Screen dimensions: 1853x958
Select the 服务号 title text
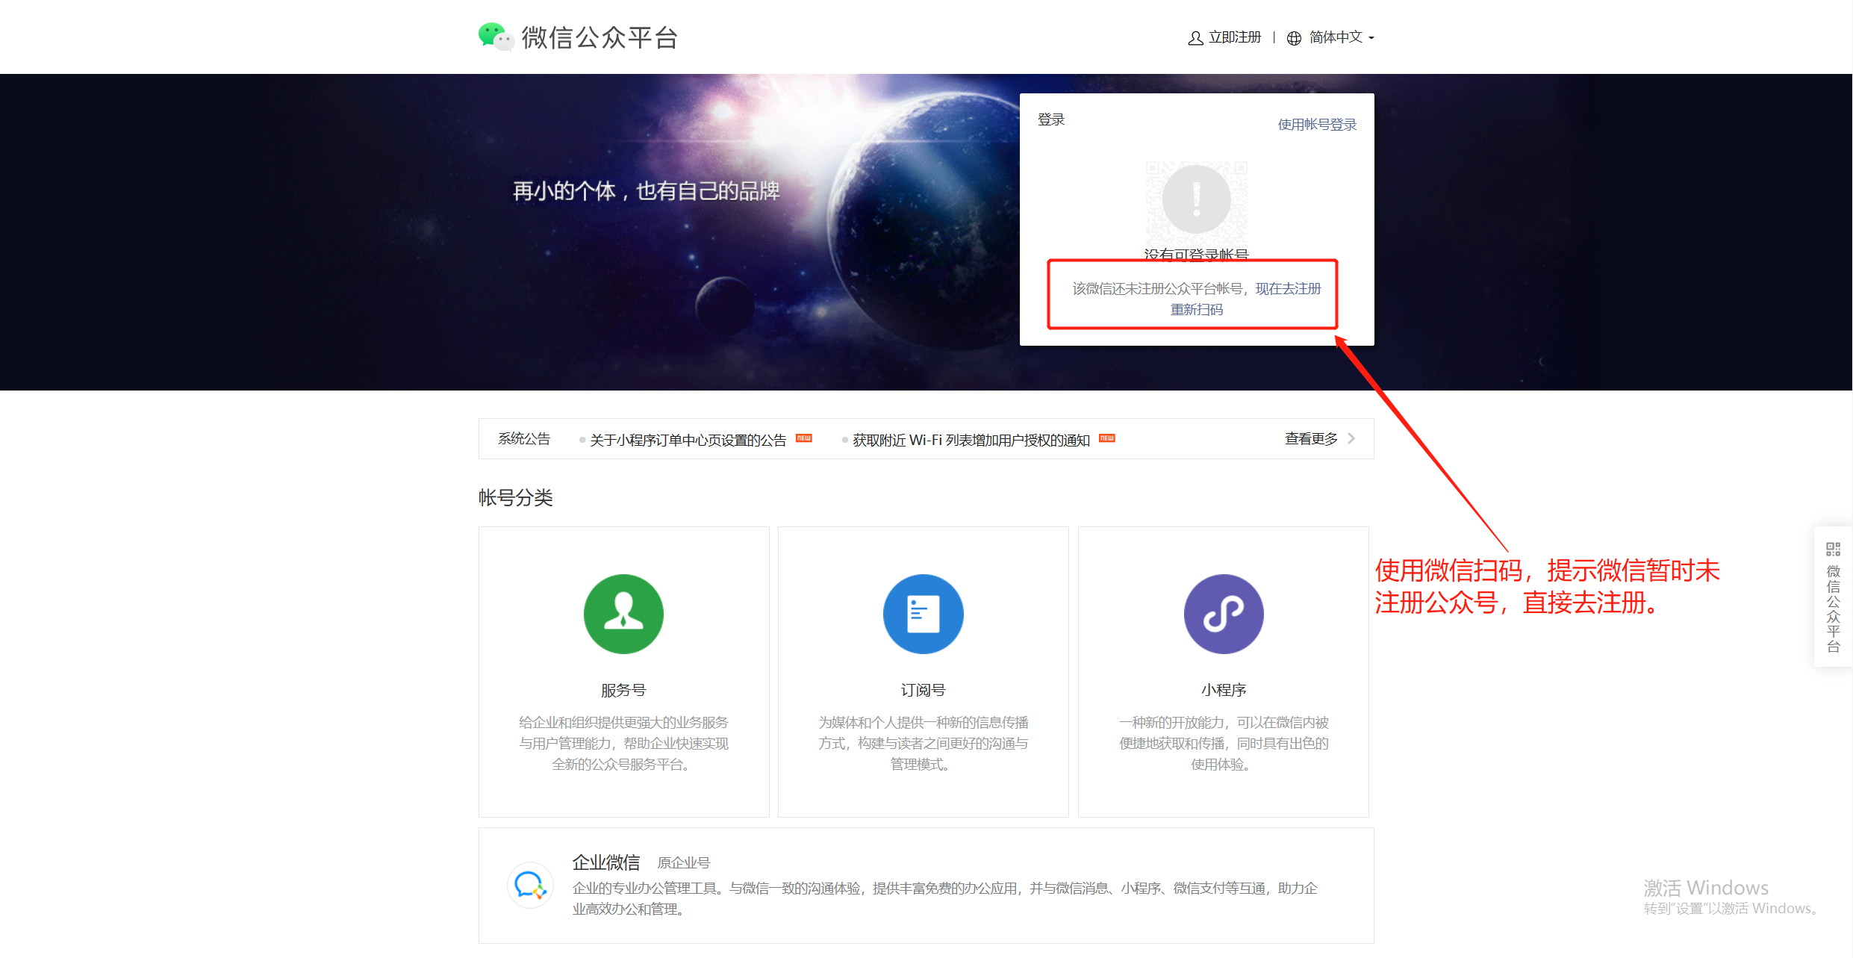coord(623,690)
